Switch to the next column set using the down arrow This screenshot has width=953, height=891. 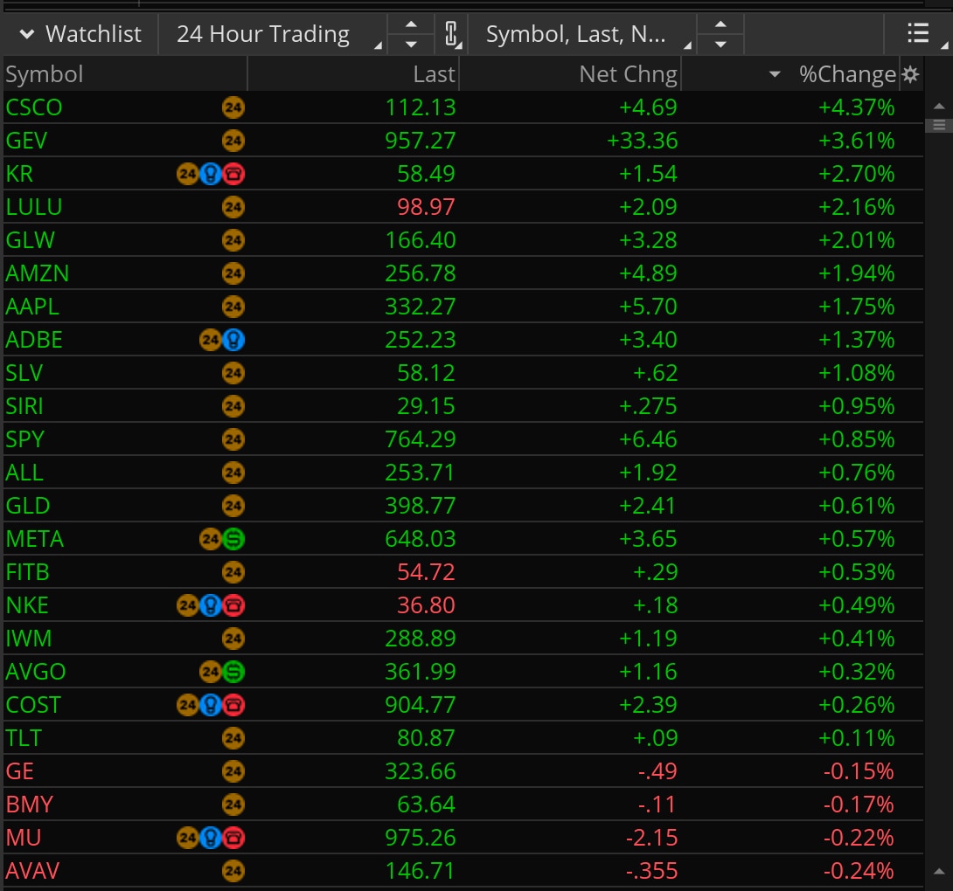pyautogui.click(x=720, y=45)
